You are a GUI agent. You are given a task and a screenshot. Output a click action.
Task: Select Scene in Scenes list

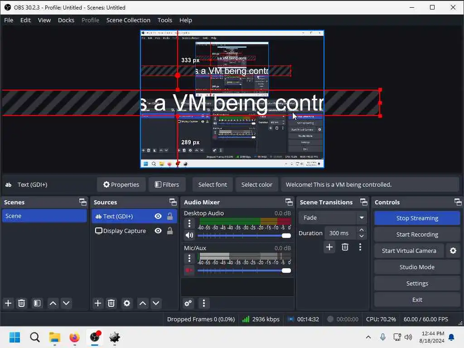point(44,216)
